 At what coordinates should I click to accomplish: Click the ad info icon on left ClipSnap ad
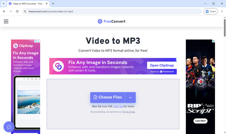pos(36,41)
